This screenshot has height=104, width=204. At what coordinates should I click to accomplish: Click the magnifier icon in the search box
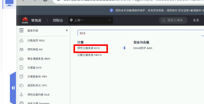tap(164, 21)
